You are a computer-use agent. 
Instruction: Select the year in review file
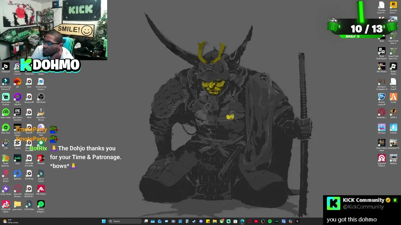click(41, 176)
